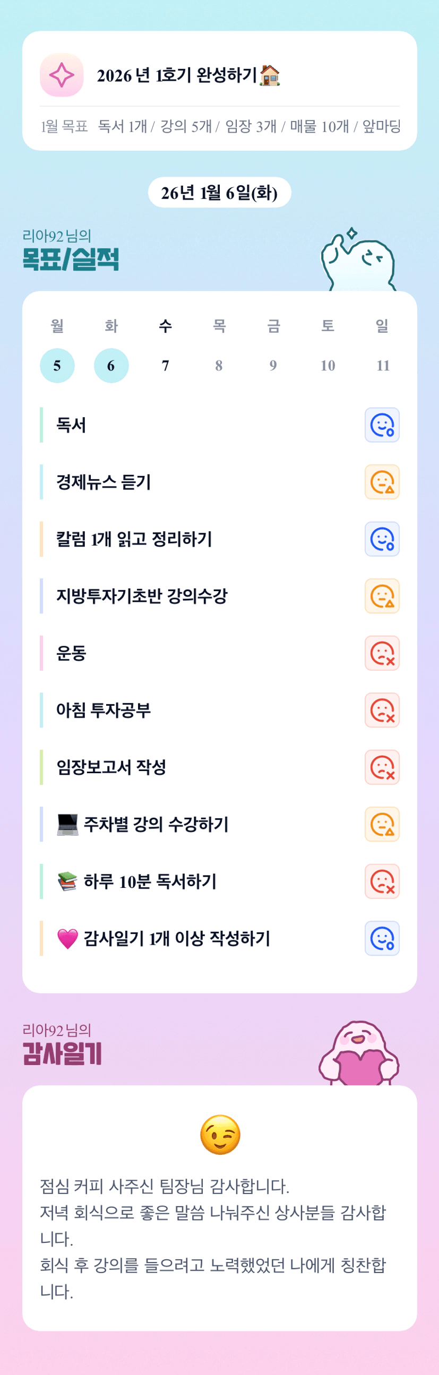Viewport: 439px width, 1375px height.
Task: Click the 26년 1월 6일(화) date pill
Action: coord(219,193)
